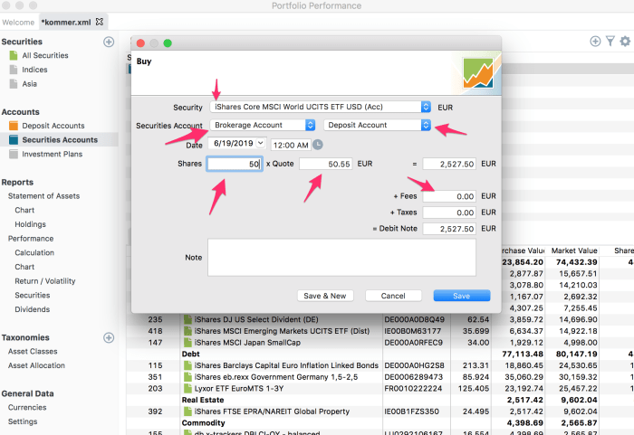
Task: Open the Asia watchlist
Action: [30, 83]
